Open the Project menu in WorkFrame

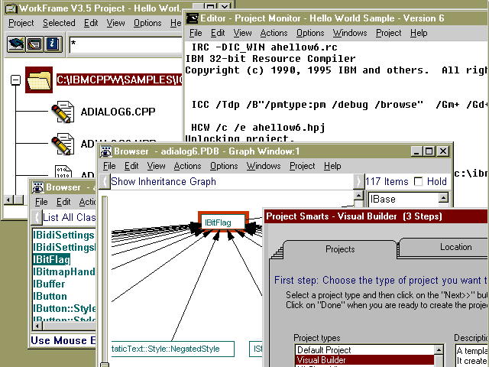point(21,23)
